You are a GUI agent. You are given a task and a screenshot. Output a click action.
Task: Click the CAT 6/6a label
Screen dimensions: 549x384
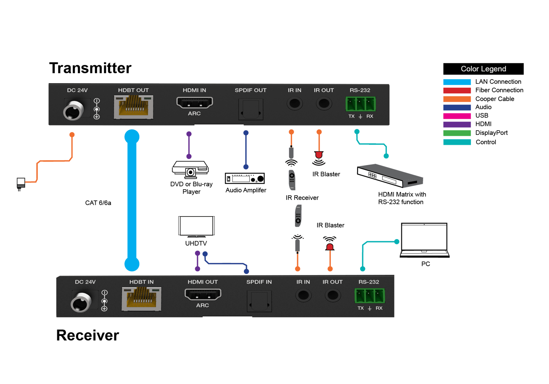pyautogui.click(x=98, y=203)
